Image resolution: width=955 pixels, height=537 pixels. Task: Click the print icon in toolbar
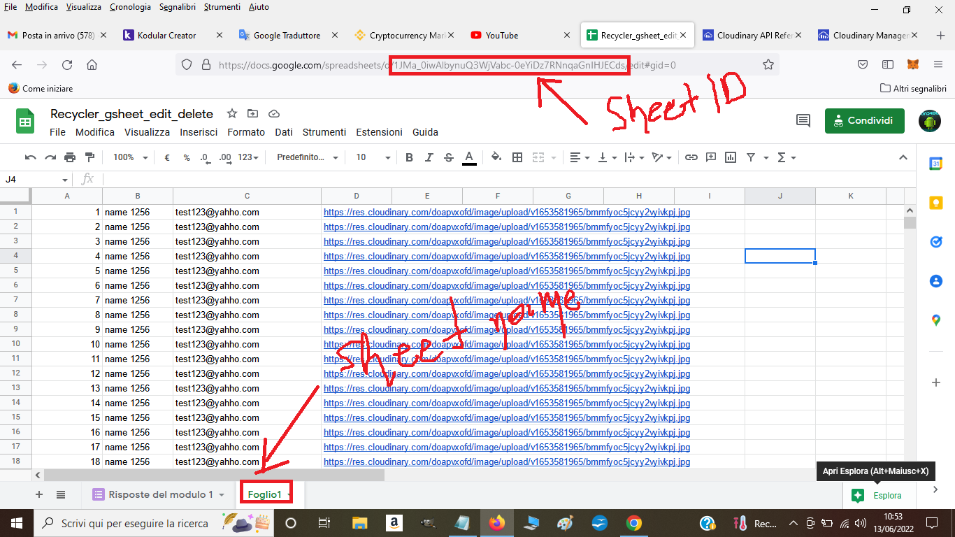[70, 157]
